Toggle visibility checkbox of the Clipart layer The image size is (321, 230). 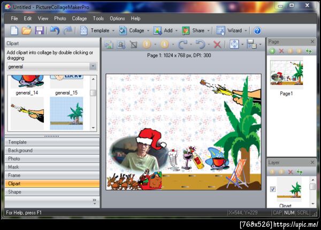[273, 189]
